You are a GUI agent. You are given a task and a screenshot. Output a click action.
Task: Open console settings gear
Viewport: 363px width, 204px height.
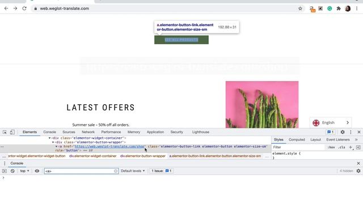(358, 171)
